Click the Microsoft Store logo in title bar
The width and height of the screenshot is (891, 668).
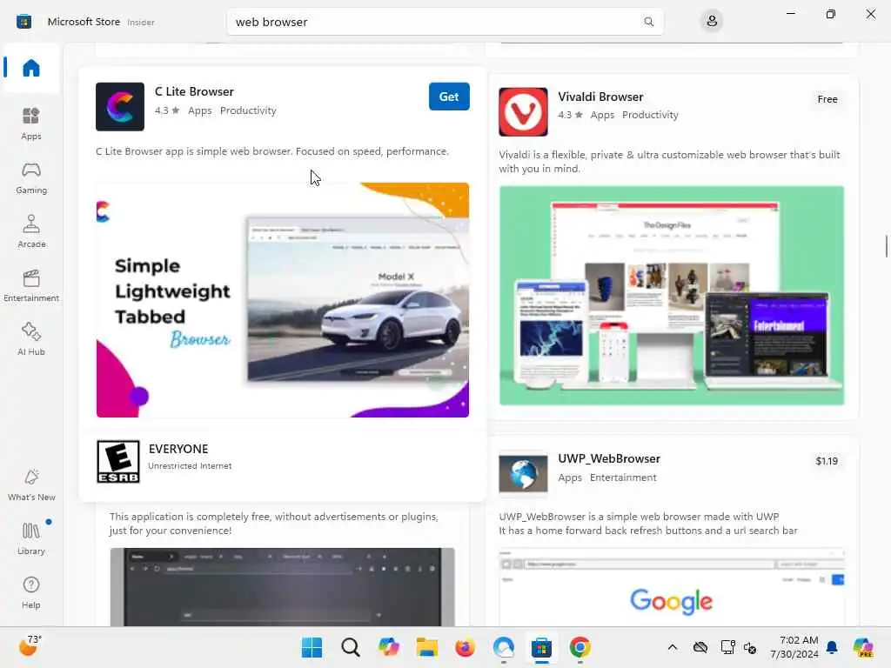tap(23, 22)
